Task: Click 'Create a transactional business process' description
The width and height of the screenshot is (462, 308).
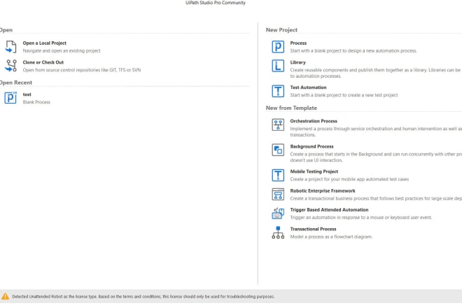Action: [376, 198]
